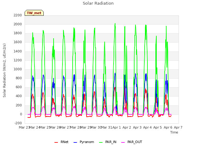The width and height of the screenshot is (197, 148).
Task: Click the Apr 3 x-axis date label
Action: (x=137, y=127)
